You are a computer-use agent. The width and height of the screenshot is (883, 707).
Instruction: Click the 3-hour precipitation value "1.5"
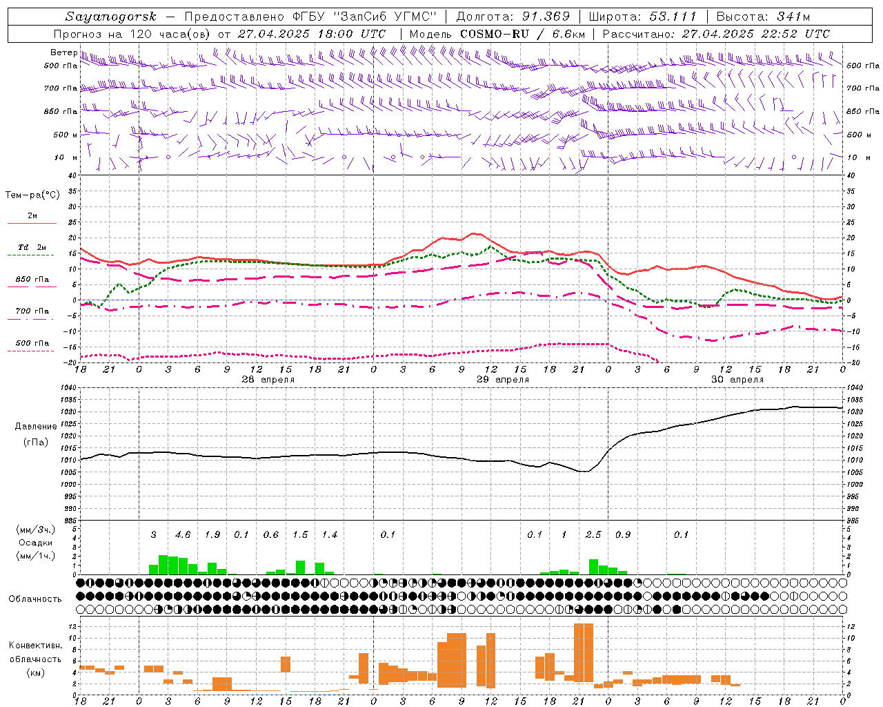pyautogui.click(x=300, y=534)
